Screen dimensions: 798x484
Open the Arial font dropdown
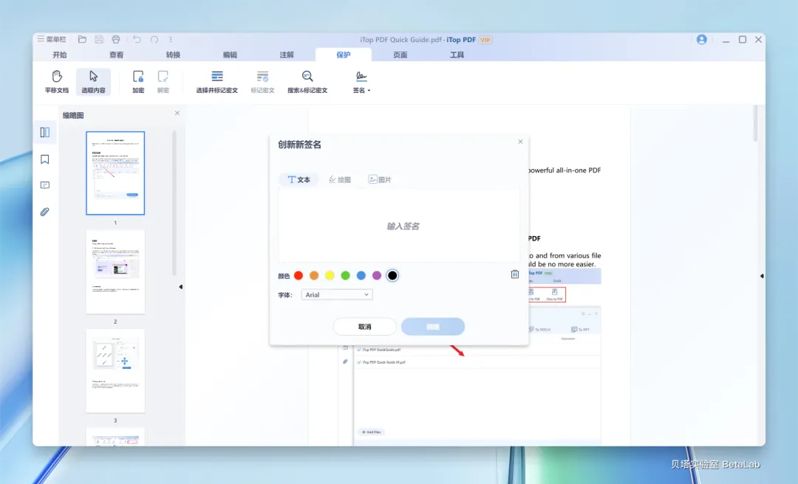tap(337, 295)
